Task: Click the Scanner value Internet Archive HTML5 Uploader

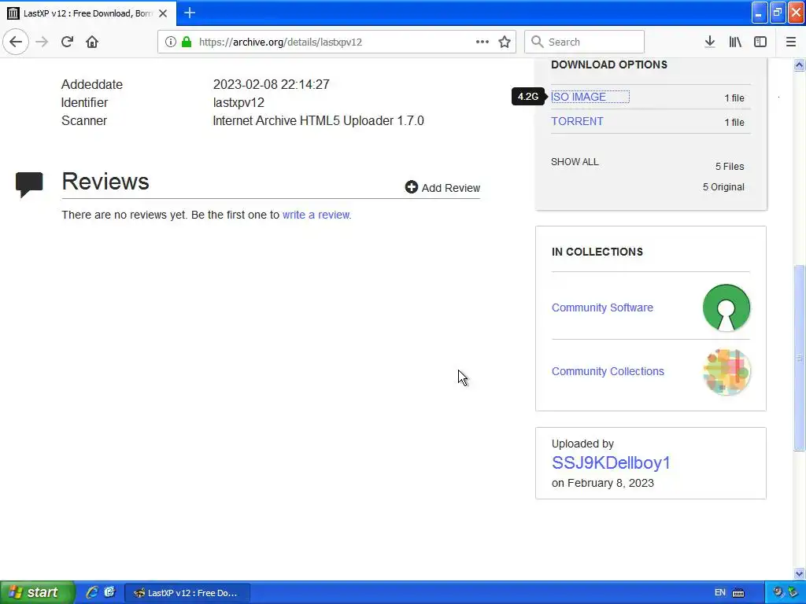Action: tap(318, 120)
